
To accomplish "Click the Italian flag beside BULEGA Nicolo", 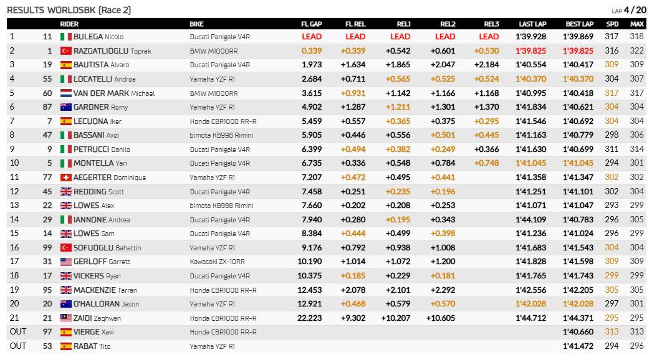I will point(66,37).
